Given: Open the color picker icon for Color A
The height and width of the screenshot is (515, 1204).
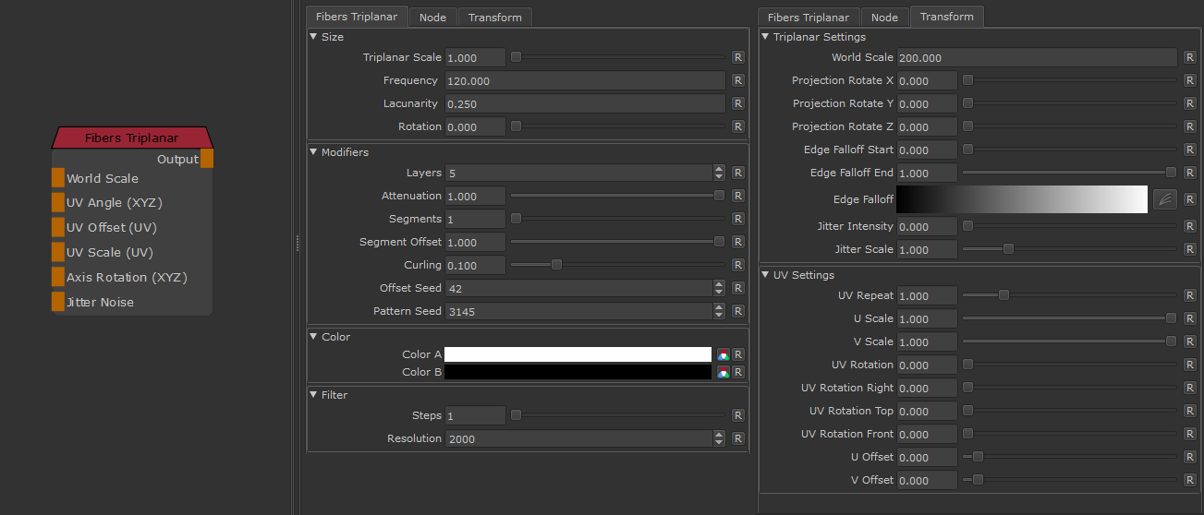Looking at the screenshot, I should (724, 354).
